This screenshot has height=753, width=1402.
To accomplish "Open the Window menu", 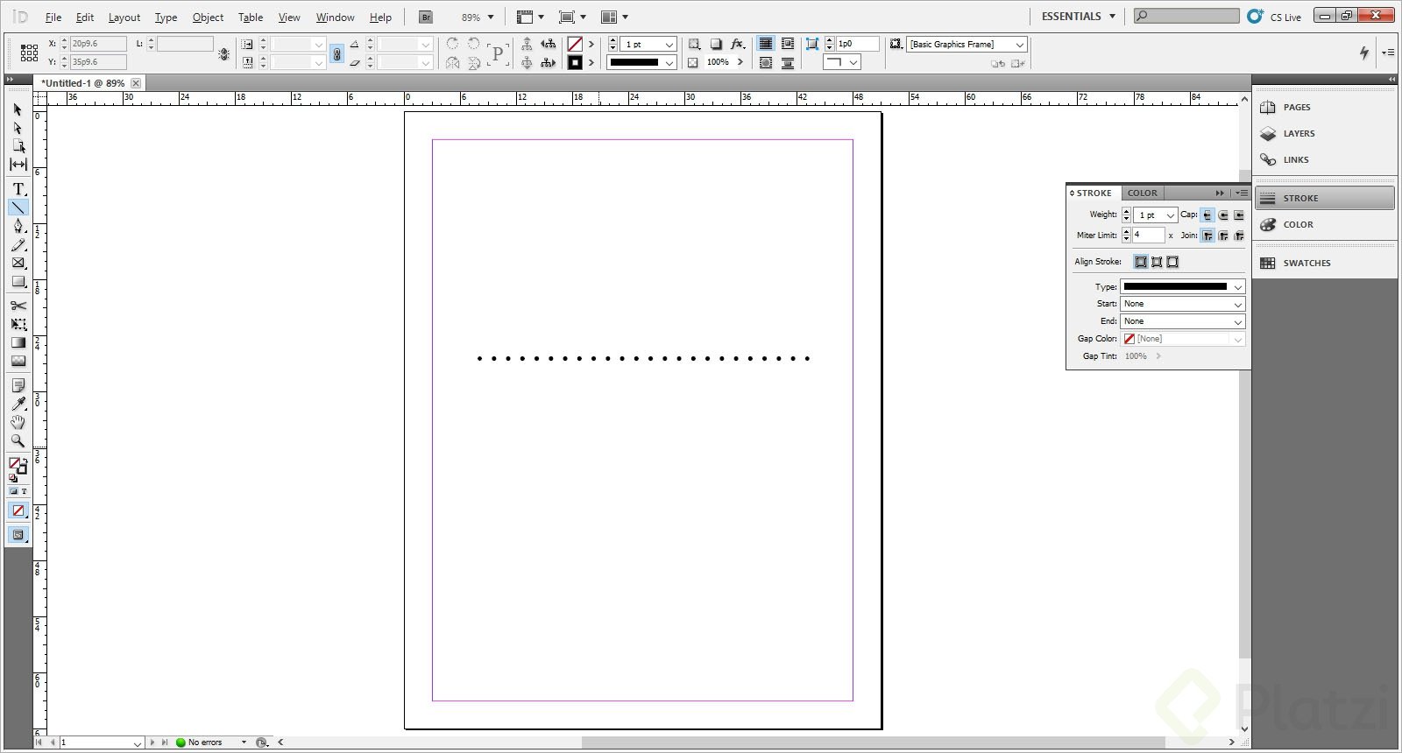I will (x=335, y=17).
